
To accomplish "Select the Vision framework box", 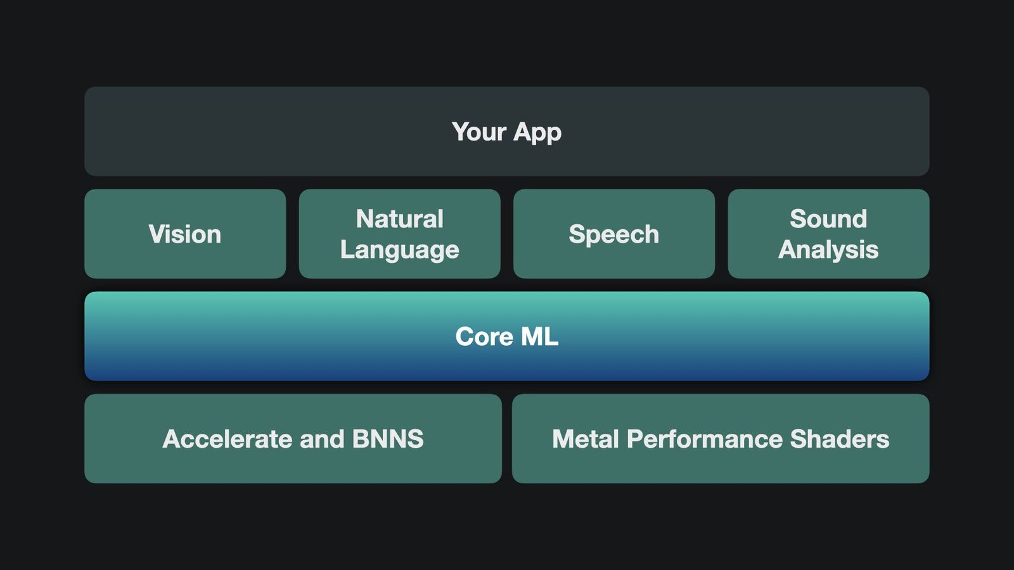I will (185, 234).
